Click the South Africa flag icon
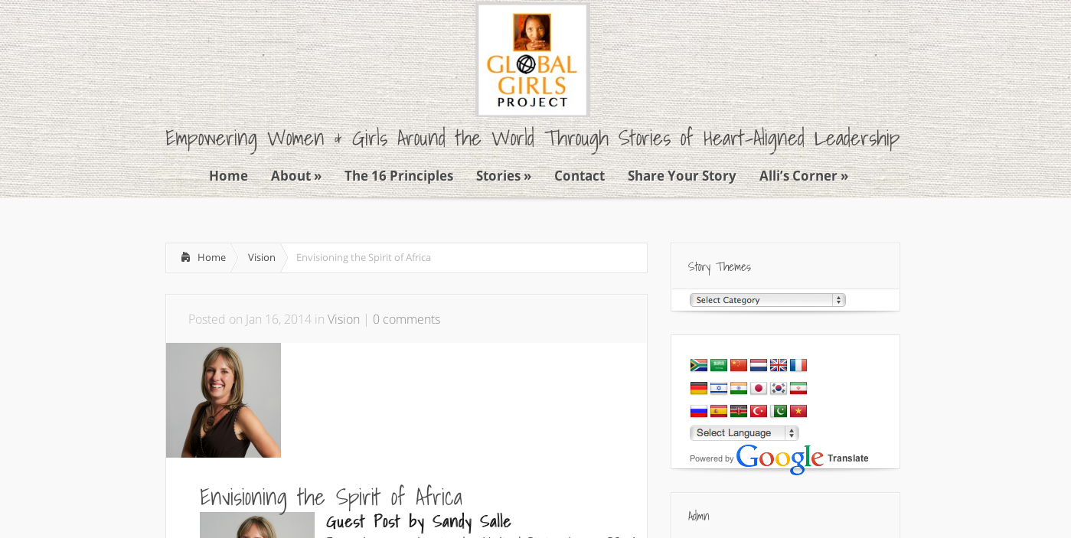 click(698, 365)
